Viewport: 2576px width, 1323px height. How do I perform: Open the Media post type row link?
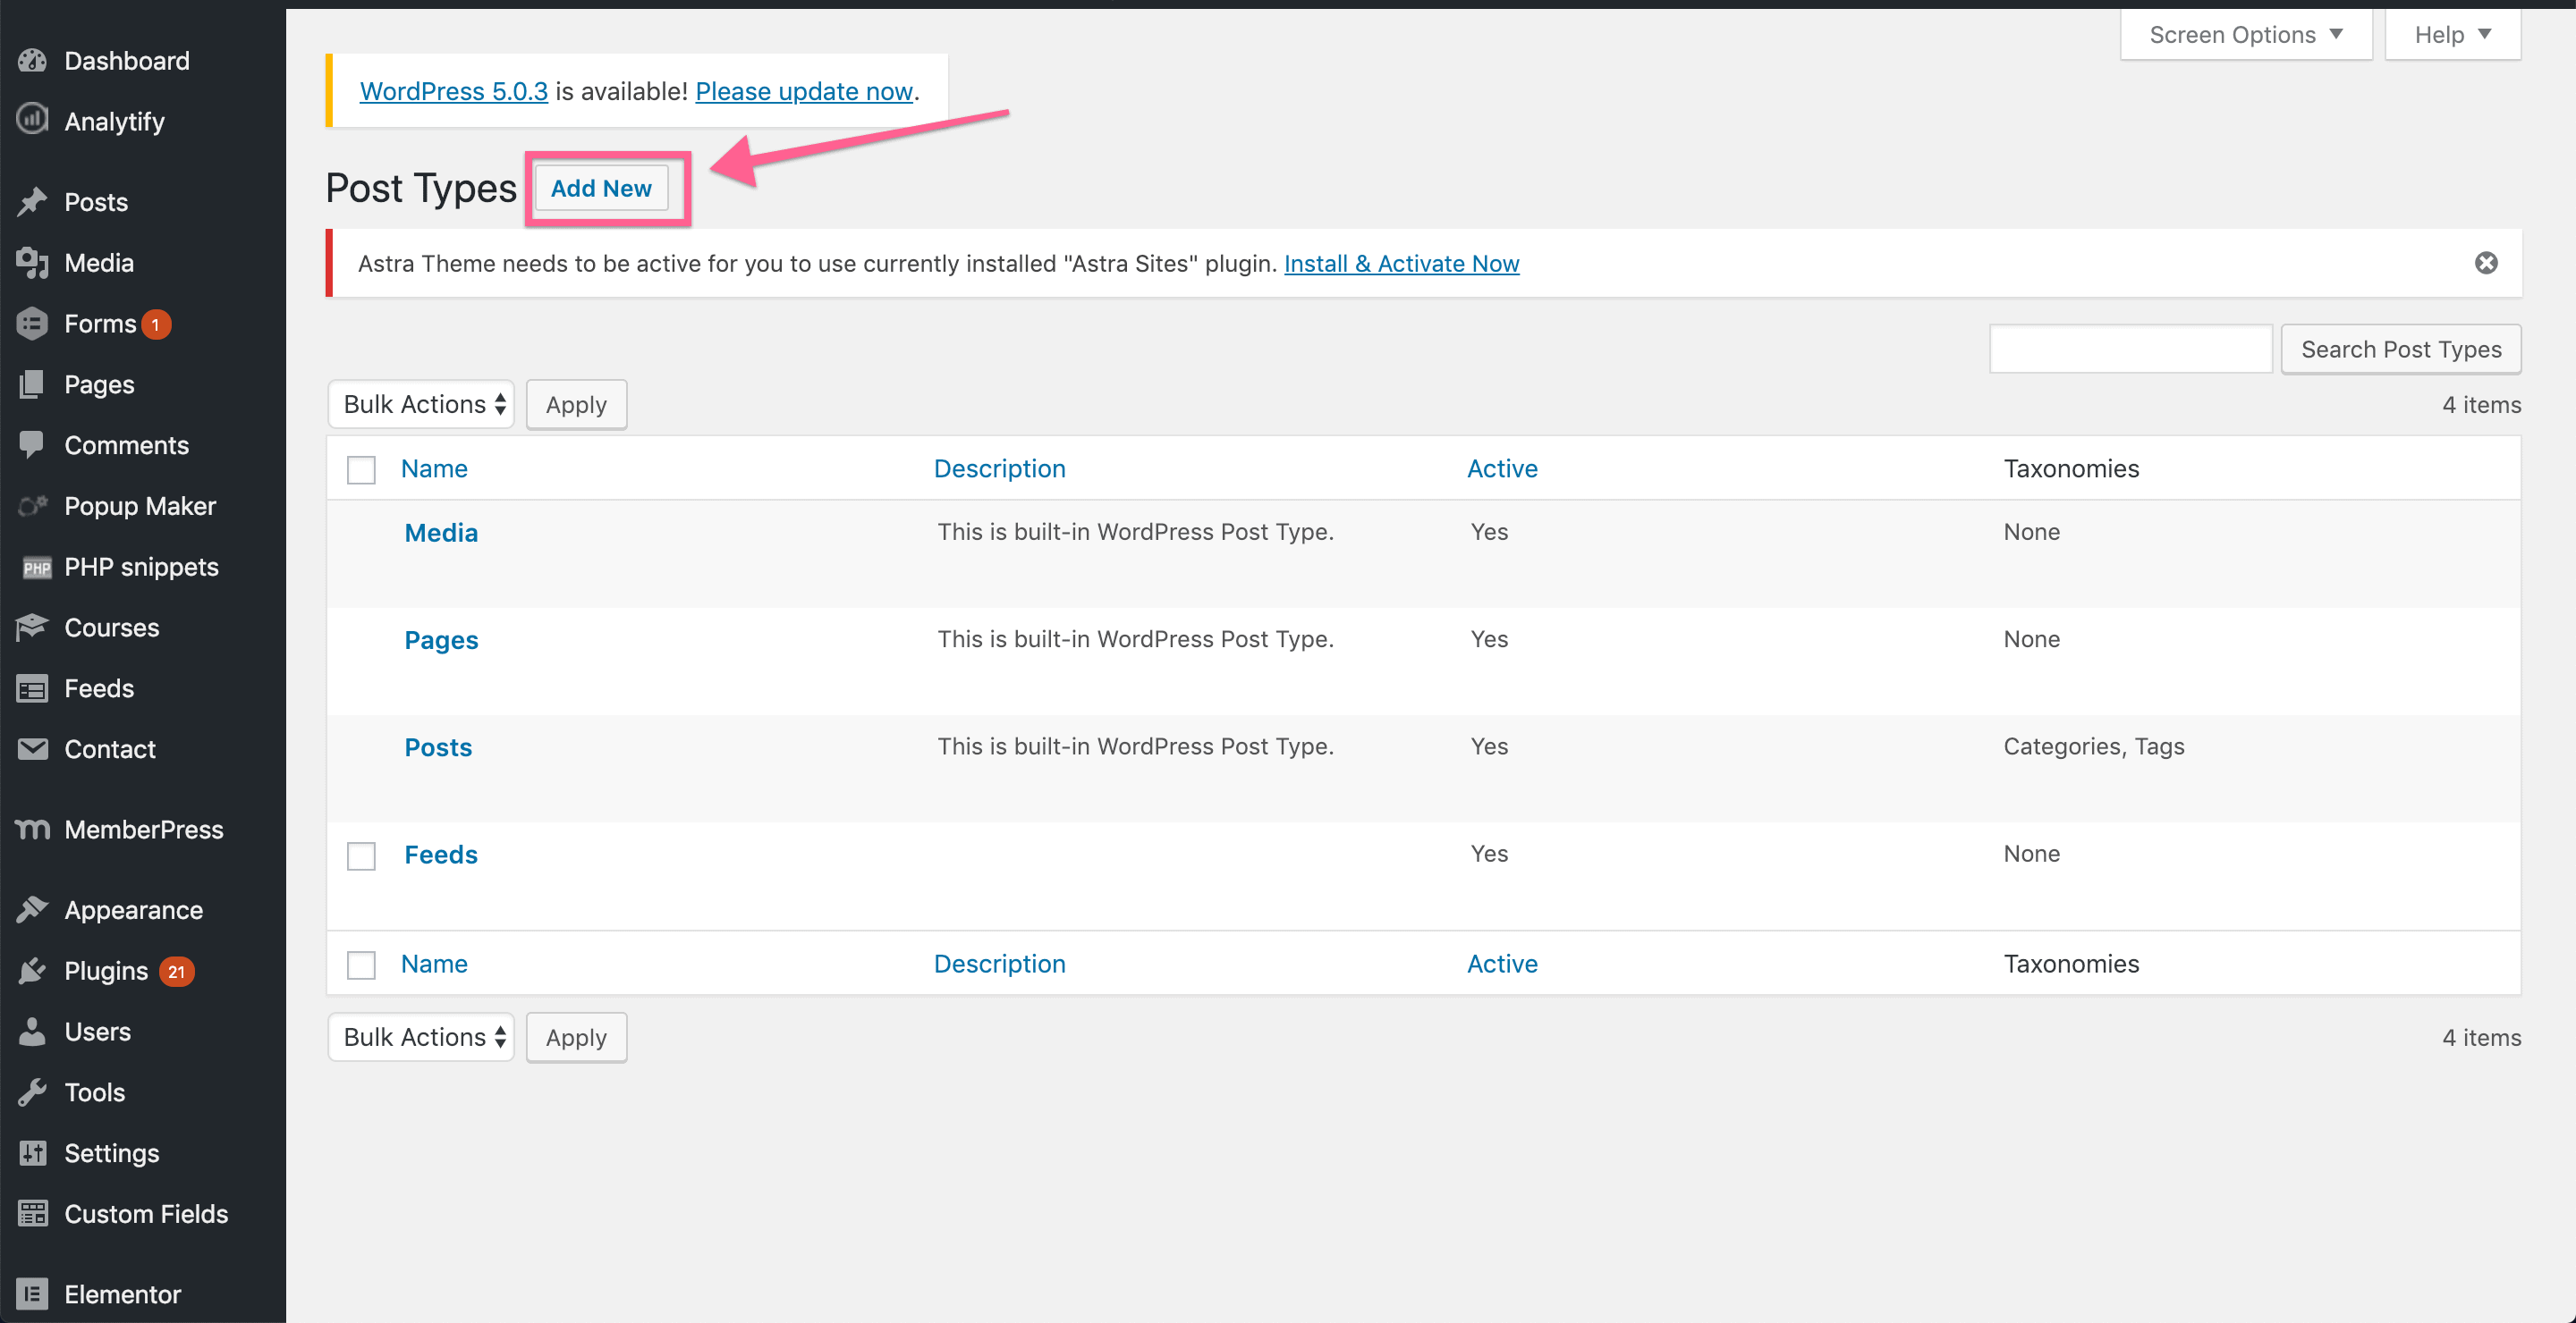(x=441, y=533)
